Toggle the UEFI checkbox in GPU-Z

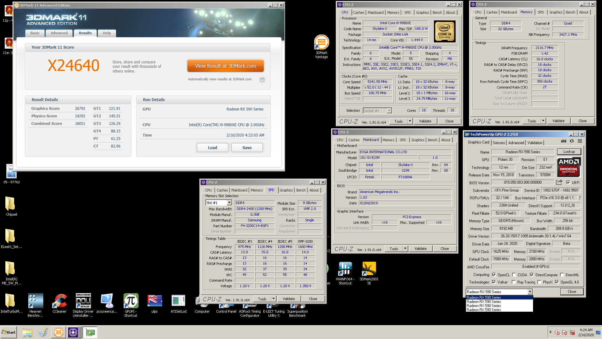[x=568, y=182]
